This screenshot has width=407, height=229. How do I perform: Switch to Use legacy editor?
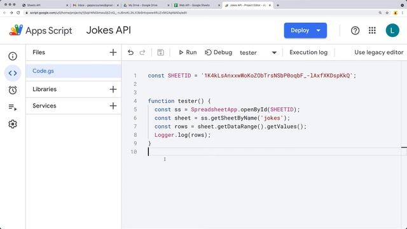(x=379, y=52)
